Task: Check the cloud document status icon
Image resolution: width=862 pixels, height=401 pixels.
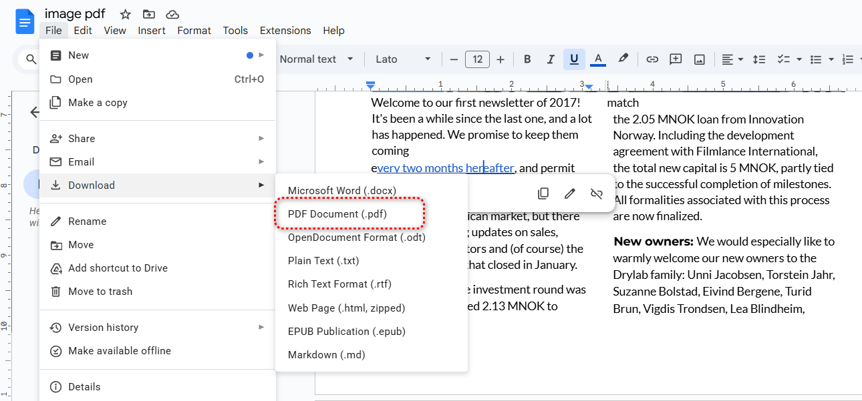Action: point(172,14)
